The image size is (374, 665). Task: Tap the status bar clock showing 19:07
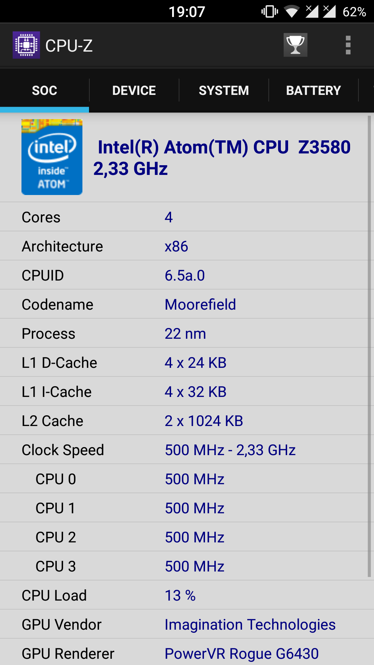pos(187,12)
